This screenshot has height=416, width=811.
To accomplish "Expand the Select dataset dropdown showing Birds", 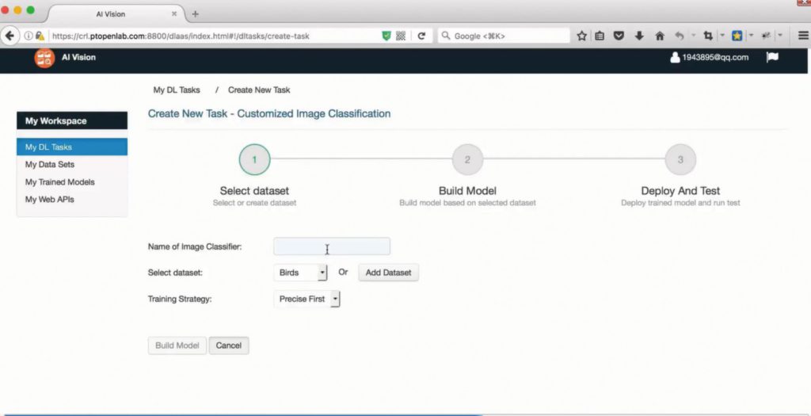I will click(x=300, y=273).
